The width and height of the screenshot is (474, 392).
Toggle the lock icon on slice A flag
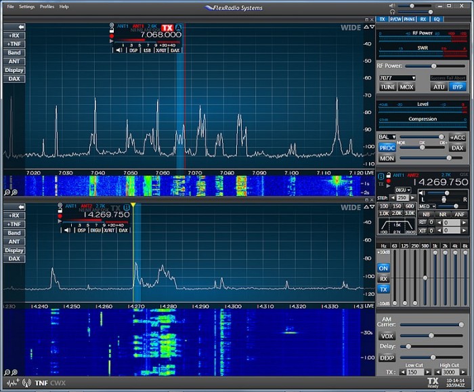[x=112, y=31]
